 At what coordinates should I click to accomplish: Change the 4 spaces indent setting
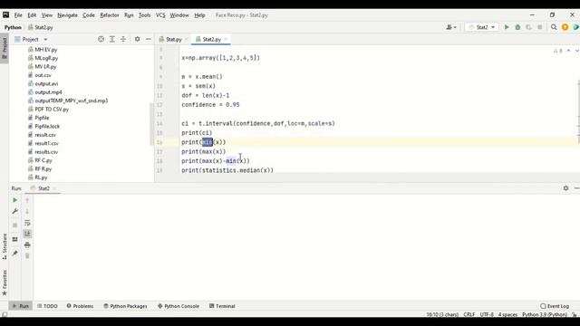tap(507, 314)
